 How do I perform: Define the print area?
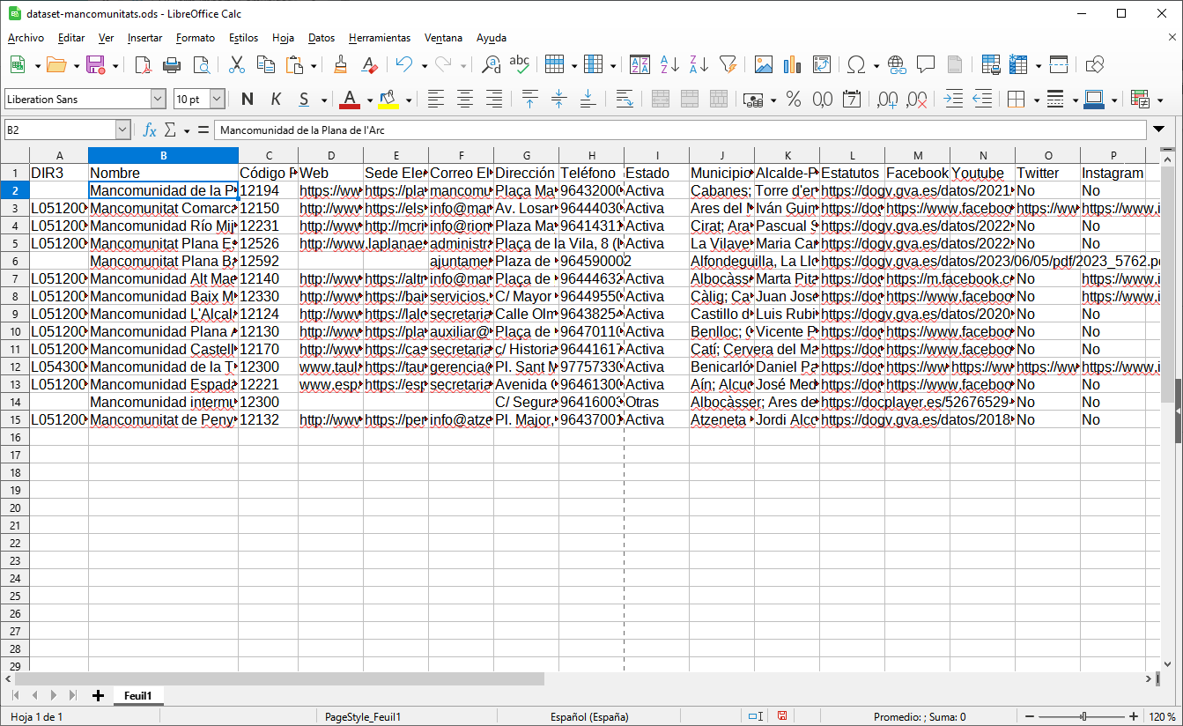pyautogui.click(x=990, y=64)
